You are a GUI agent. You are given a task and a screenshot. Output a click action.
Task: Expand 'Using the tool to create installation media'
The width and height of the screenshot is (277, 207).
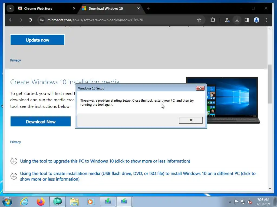tap(138, 176)
